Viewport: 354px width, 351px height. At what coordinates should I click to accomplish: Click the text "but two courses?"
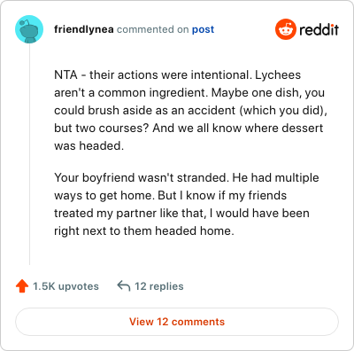coord(102,129)
